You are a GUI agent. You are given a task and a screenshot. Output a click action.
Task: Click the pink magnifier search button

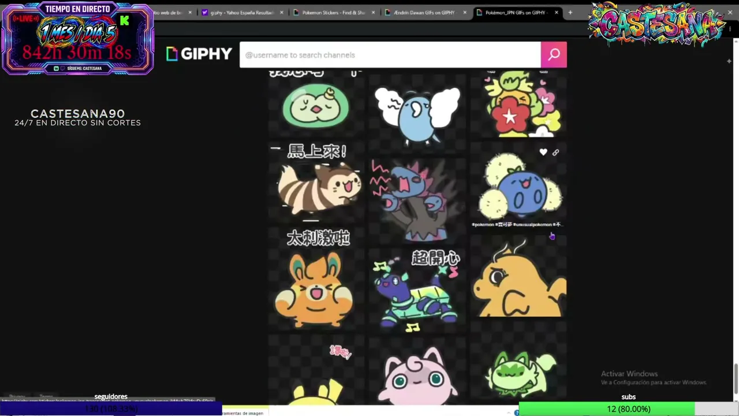tap(554, 54)
